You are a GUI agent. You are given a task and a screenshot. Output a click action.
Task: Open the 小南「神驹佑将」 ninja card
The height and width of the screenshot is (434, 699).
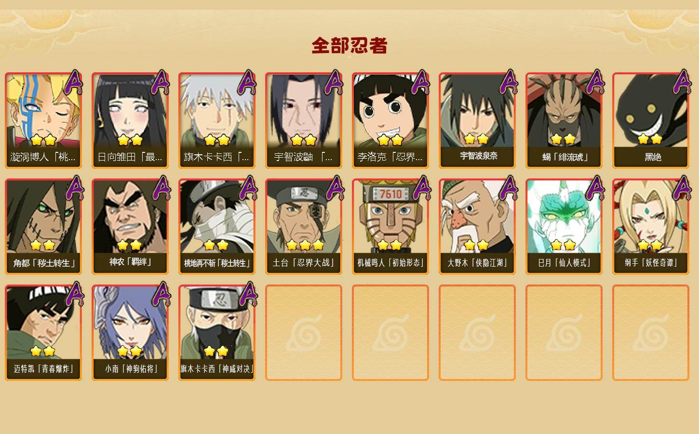click(130, 333)
